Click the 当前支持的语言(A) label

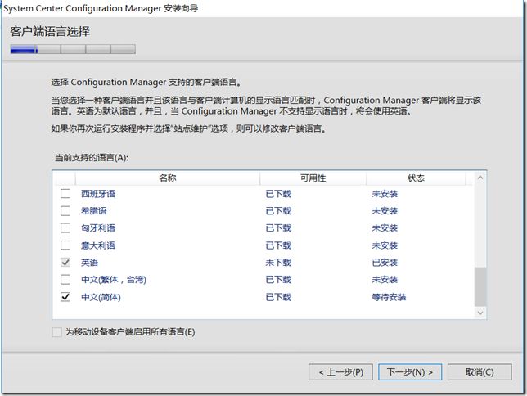(x=92, y=157)
